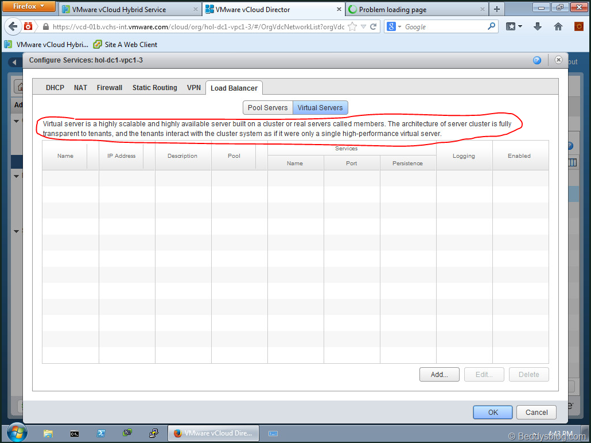This screenshot has width=591, height=443.
Task: Go to the Firefox home page icon
Action: pos(558,27)
